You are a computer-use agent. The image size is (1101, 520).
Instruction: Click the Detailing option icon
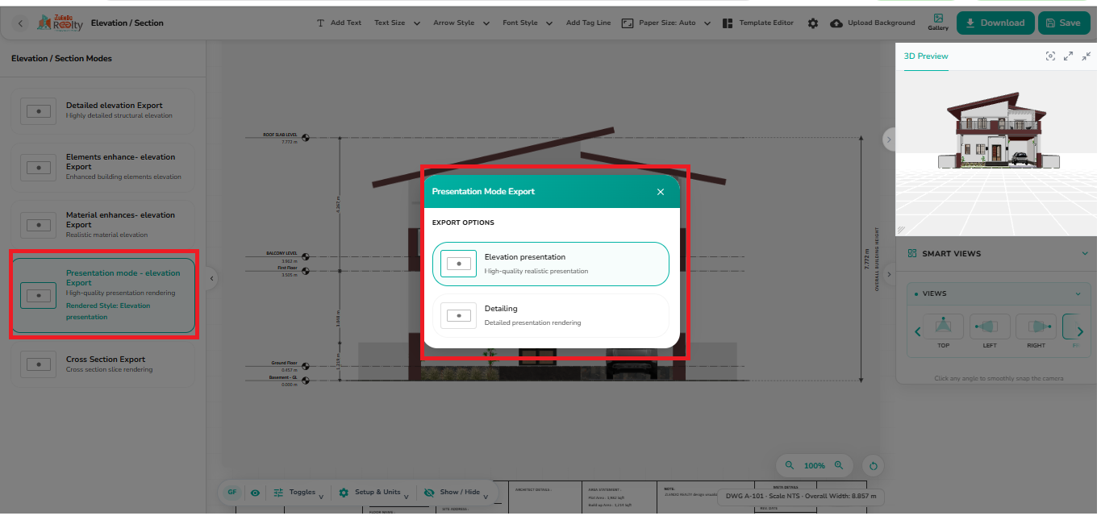[458, 315]
